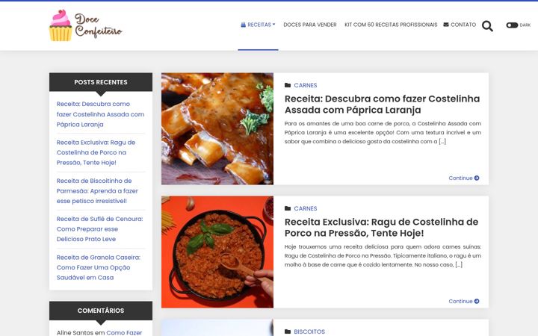Open the search magnifier icon
This screenshot has height=336, width=538.
487,25
